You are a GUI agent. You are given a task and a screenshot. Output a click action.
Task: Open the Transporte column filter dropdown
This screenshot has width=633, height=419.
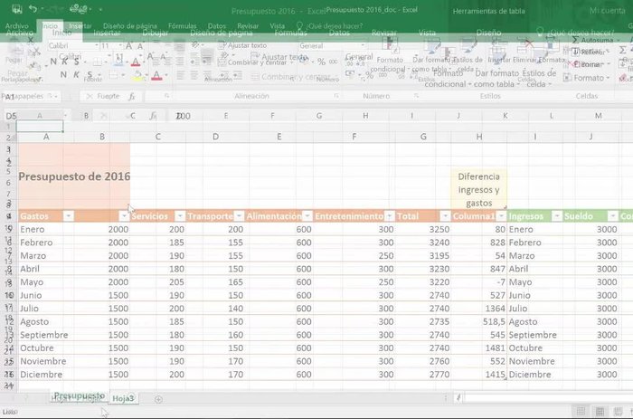tap(239, 216)
